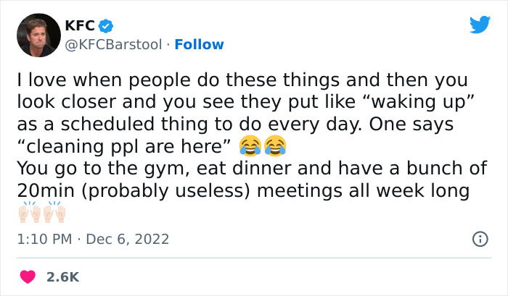Click the Dec 6, 2022 date
508x296 pixels.
pyautogui.click(x=126, y=238)
